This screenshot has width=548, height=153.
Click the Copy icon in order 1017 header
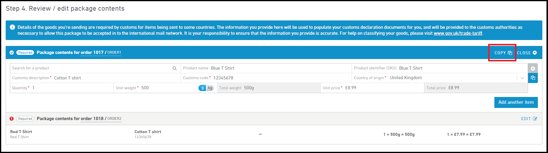pos(510,53)
